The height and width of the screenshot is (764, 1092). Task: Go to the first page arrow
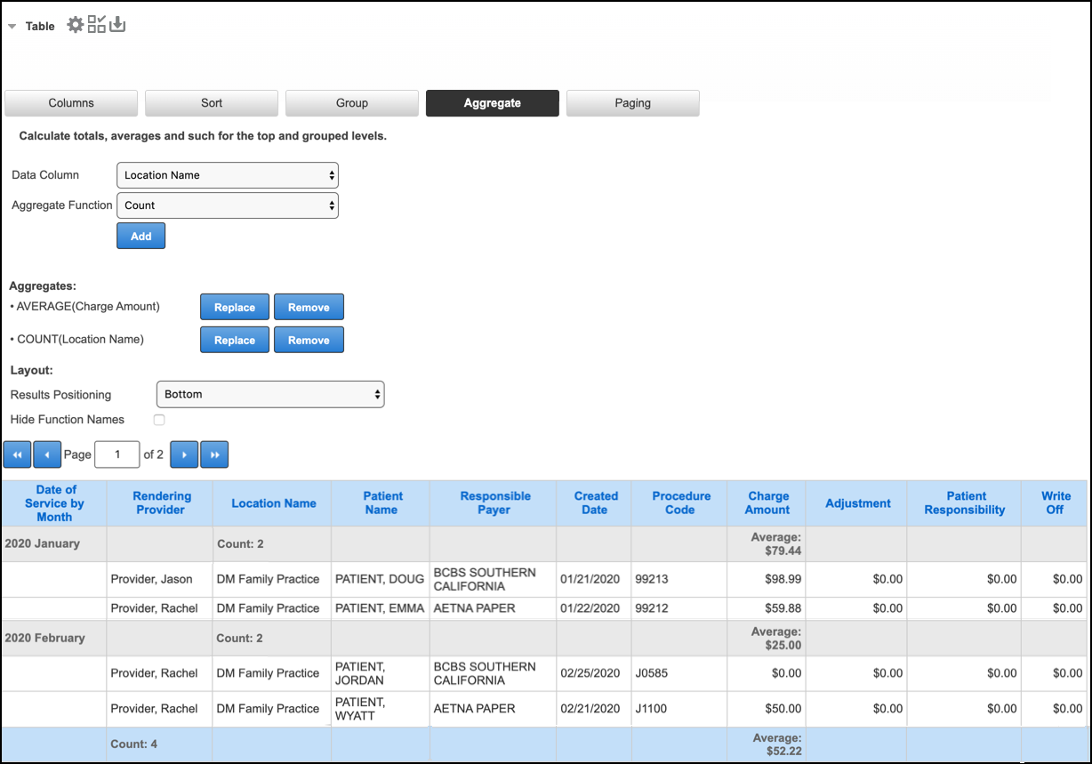tap(17, 454)
